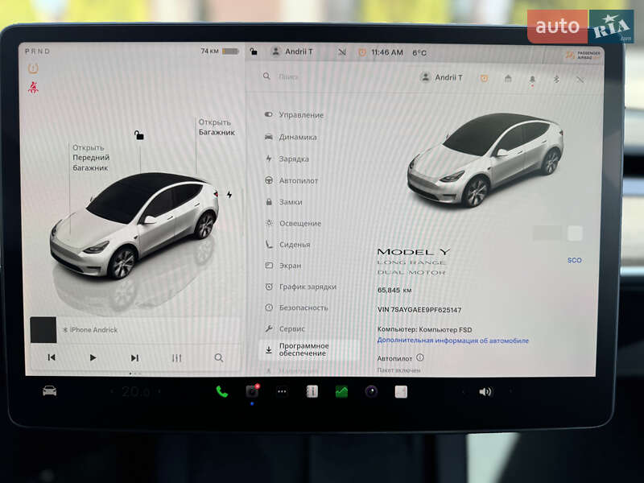Viewport: 644px width, 483px height.
Task: Open the phone app from the bottom dock
Action: [x=223, y=392]
